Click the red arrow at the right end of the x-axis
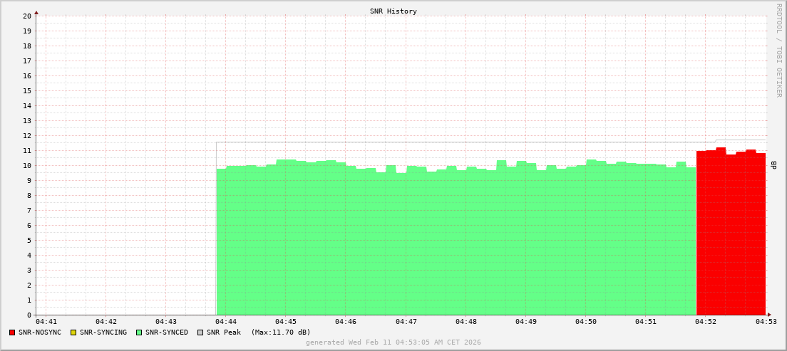Screen dimensions: 787x351 (x=769, y=315)
